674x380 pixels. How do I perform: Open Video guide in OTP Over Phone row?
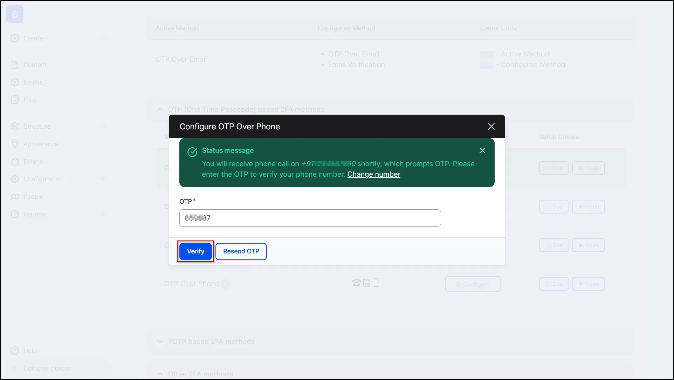click(588, 284)
